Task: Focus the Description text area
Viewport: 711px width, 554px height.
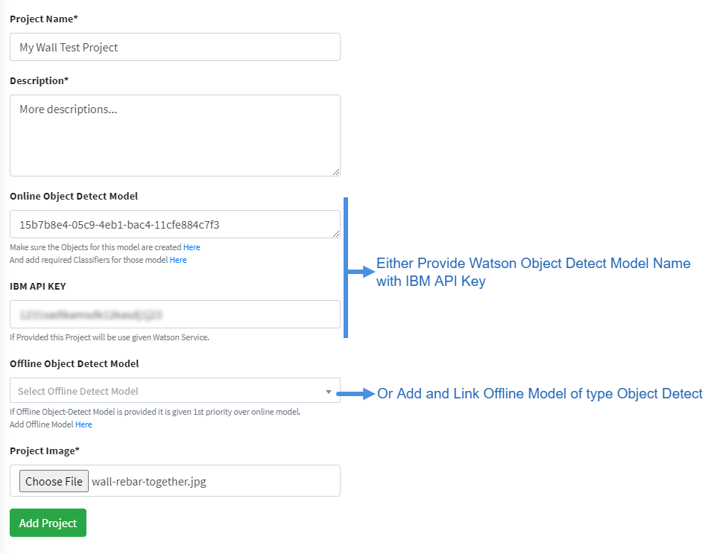Action: pyautogui.click(x=175, y=136)
